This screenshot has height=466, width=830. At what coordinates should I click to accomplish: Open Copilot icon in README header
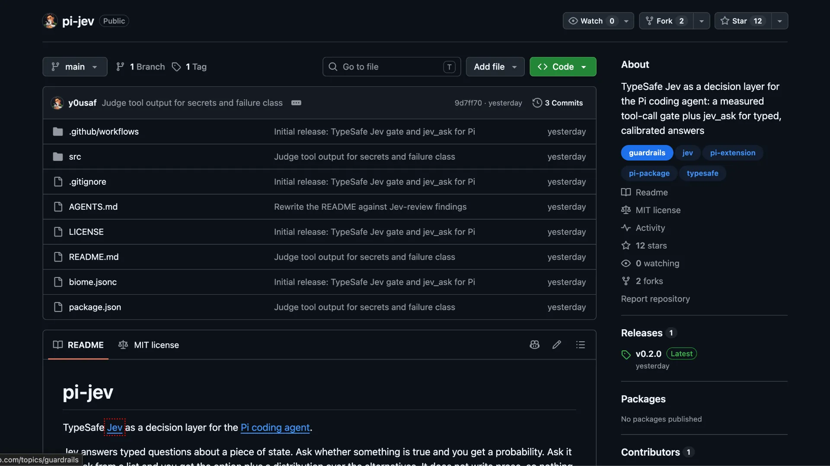click(534, 345)
